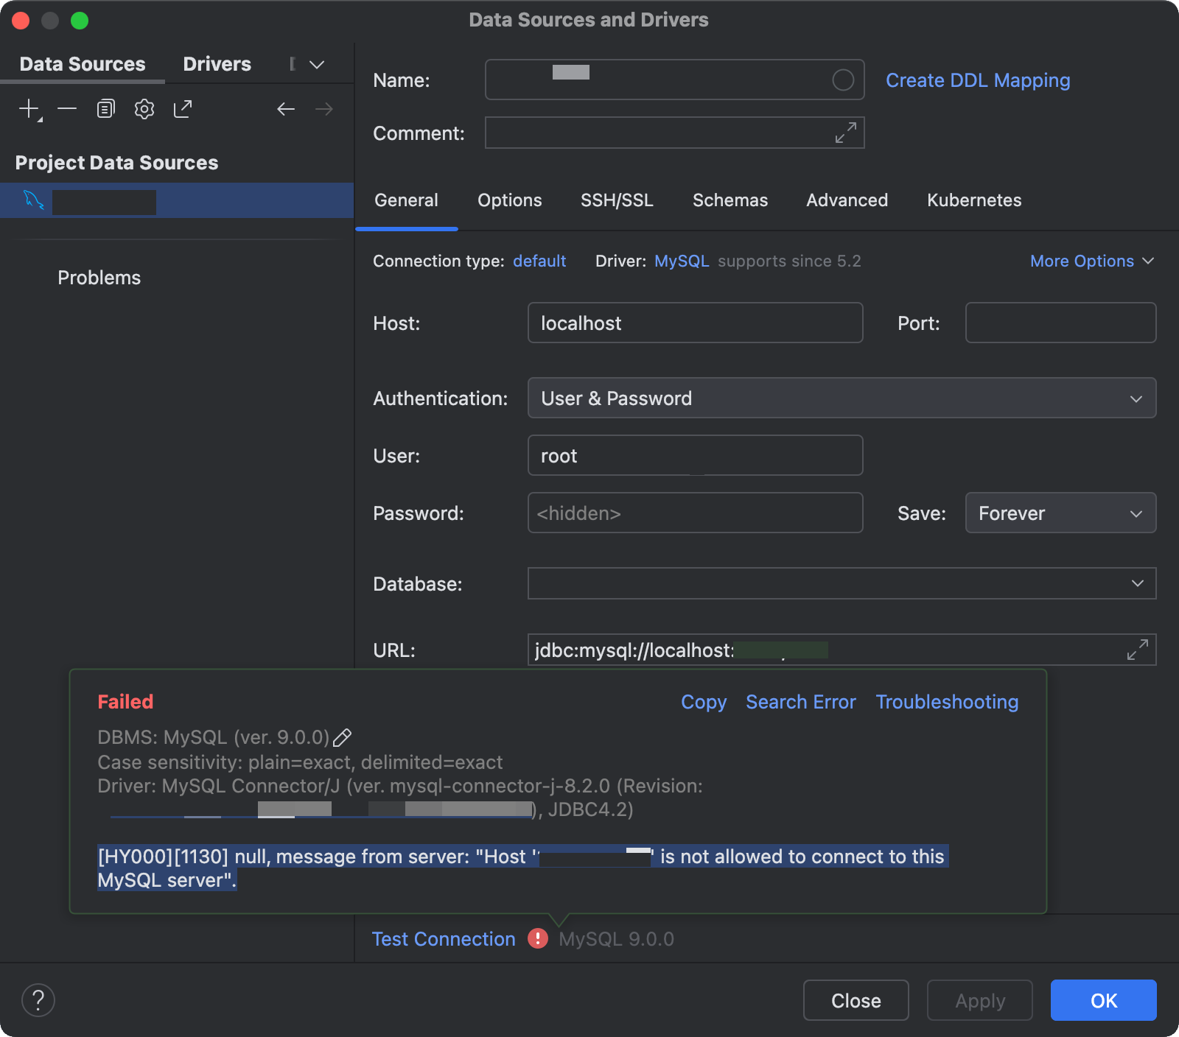
Task: Click the Port input field
Action: [x=1060, y=323]
